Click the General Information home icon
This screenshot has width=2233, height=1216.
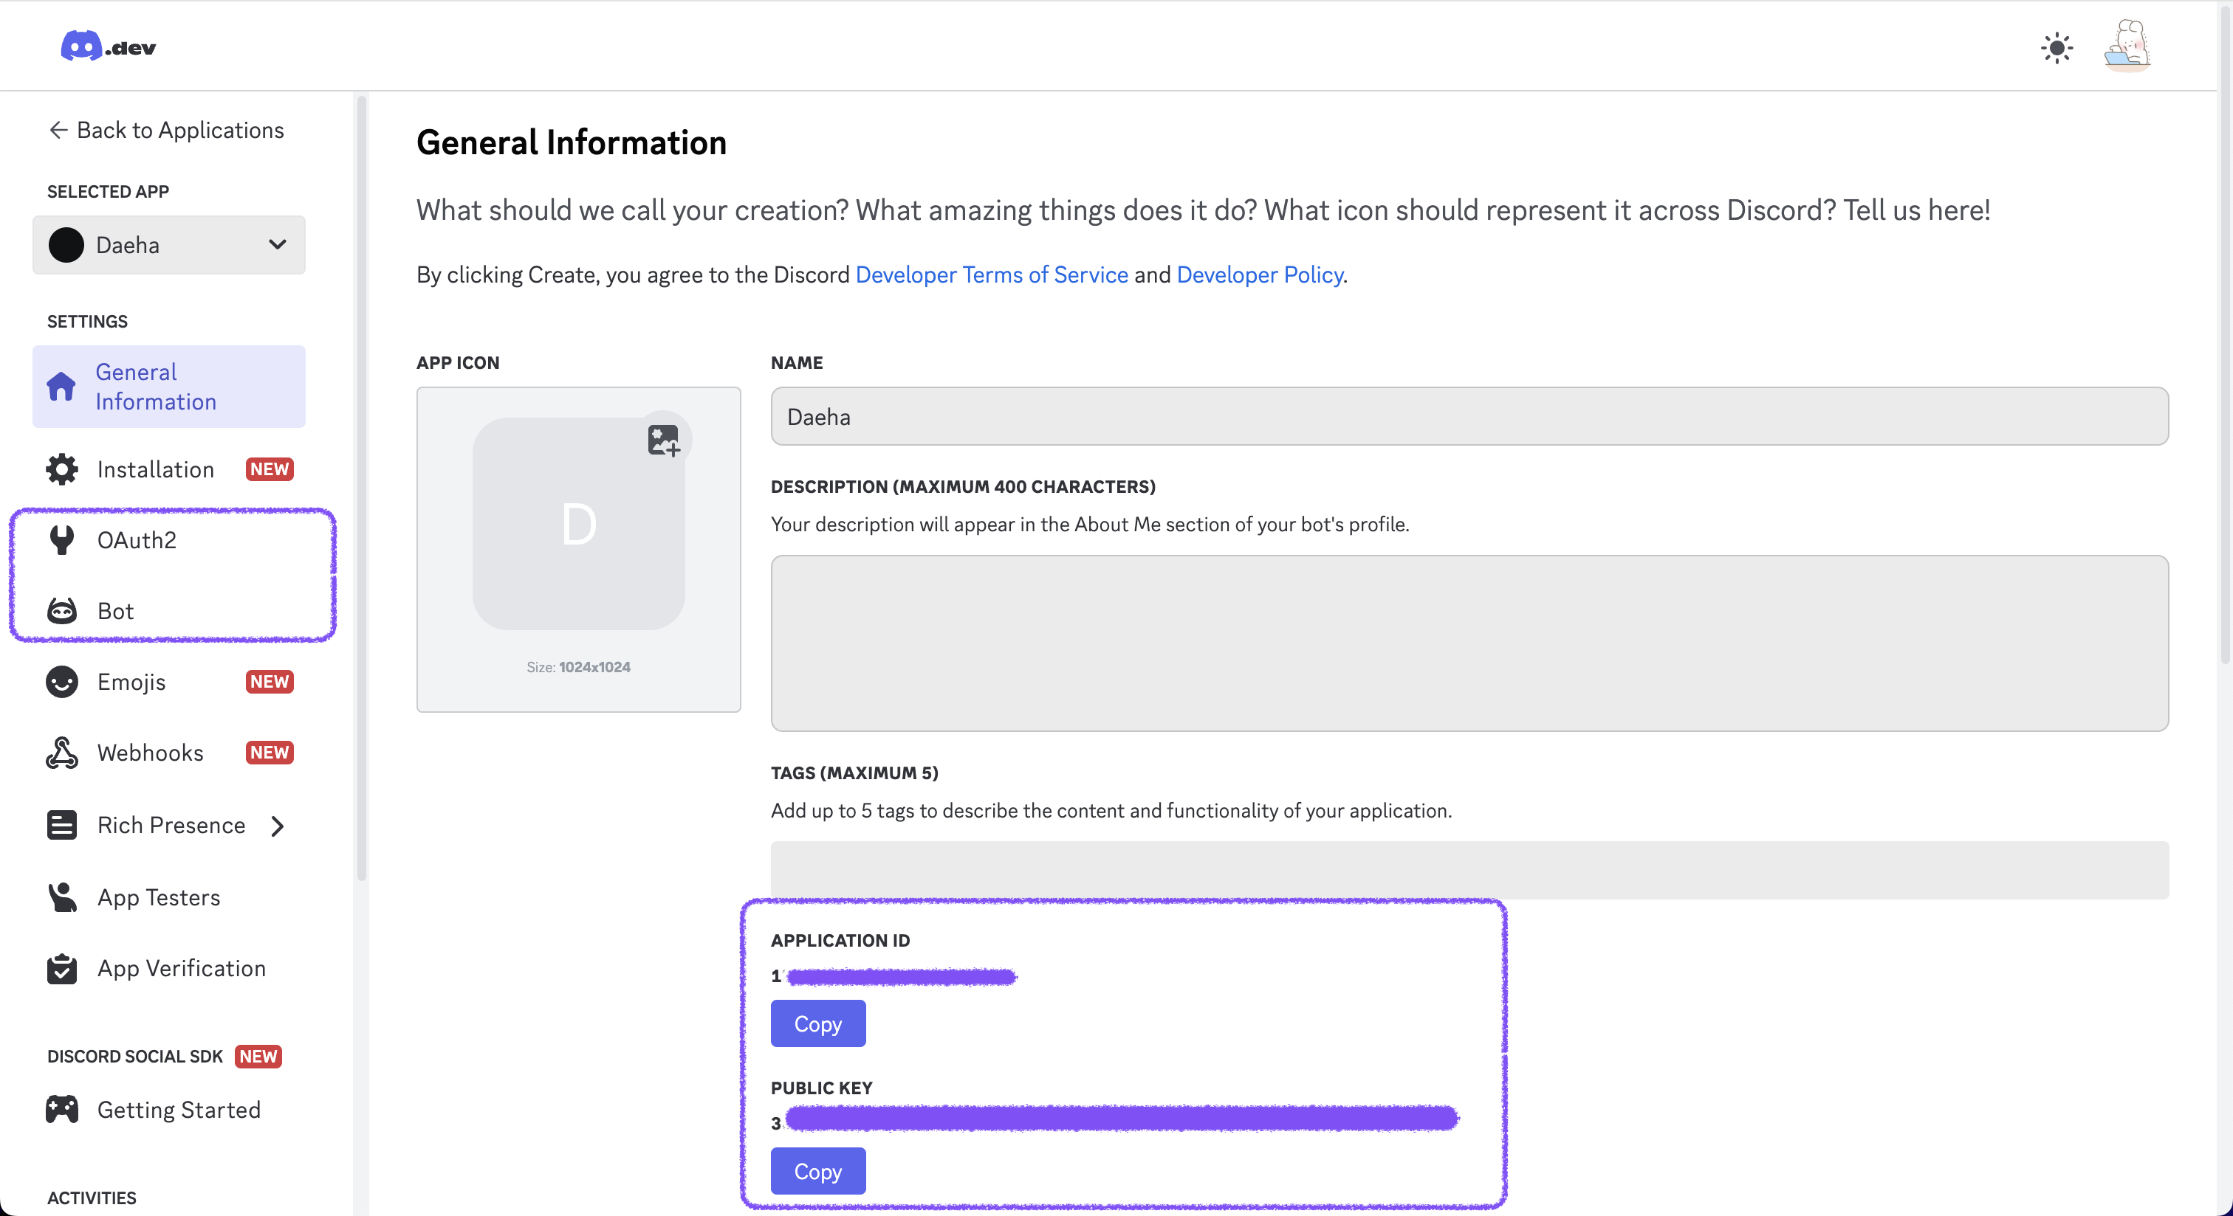point(61,387)
